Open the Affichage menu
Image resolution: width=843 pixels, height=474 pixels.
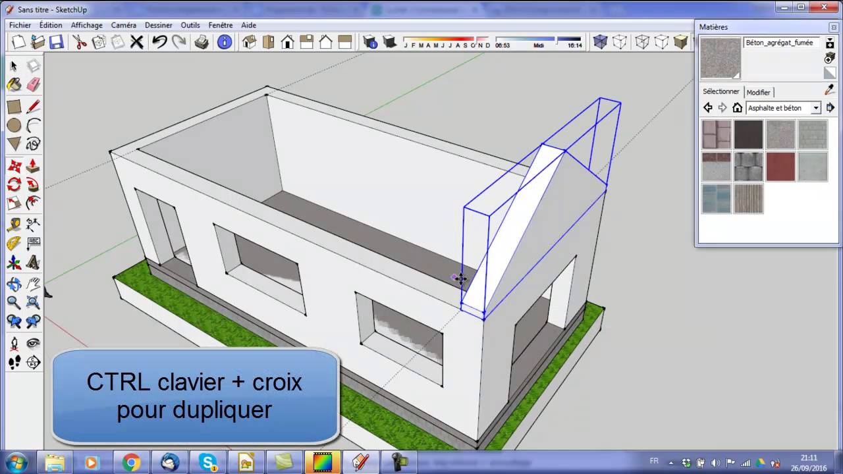86,25
